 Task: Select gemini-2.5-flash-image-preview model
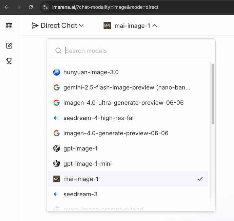[x=126, y=87]
